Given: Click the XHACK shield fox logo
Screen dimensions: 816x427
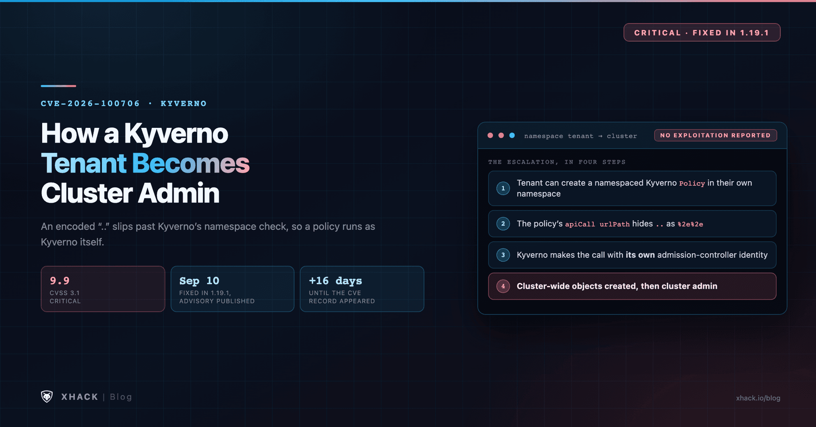Looking at the screenshot, I should [47, 396].
